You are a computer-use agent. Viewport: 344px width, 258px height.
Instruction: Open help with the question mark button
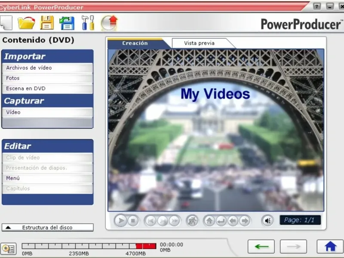click(316, 6)
